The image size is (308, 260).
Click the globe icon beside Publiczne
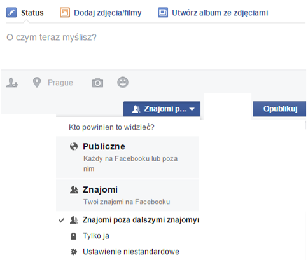[74, 146]
